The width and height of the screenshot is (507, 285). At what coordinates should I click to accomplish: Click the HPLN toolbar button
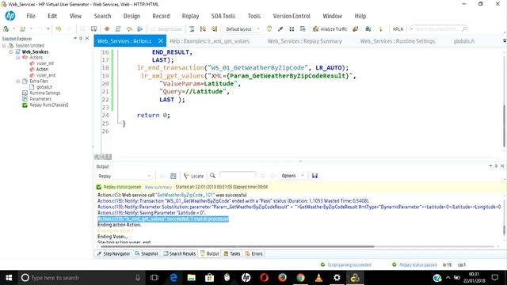tap(398, 29)
